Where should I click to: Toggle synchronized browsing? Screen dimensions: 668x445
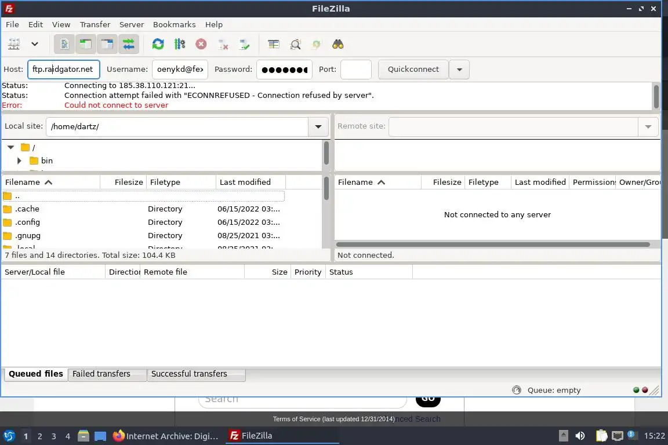coord(316,44)
